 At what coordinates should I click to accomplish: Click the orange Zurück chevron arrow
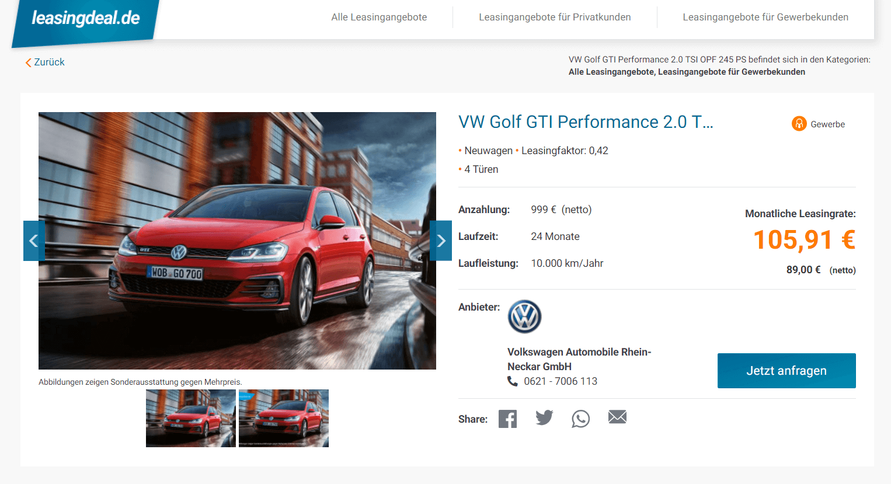[28, 62]
